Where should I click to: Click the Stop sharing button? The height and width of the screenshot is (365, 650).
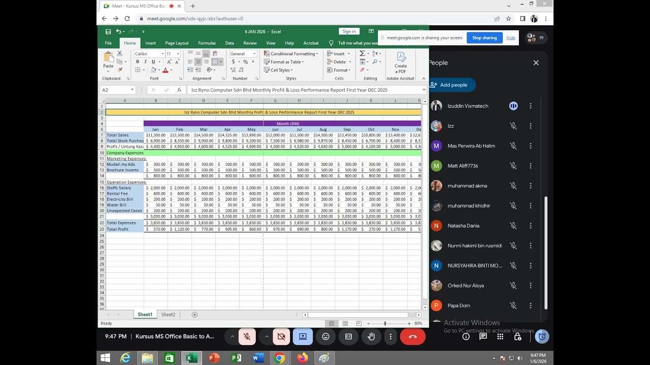coord(484,38)
